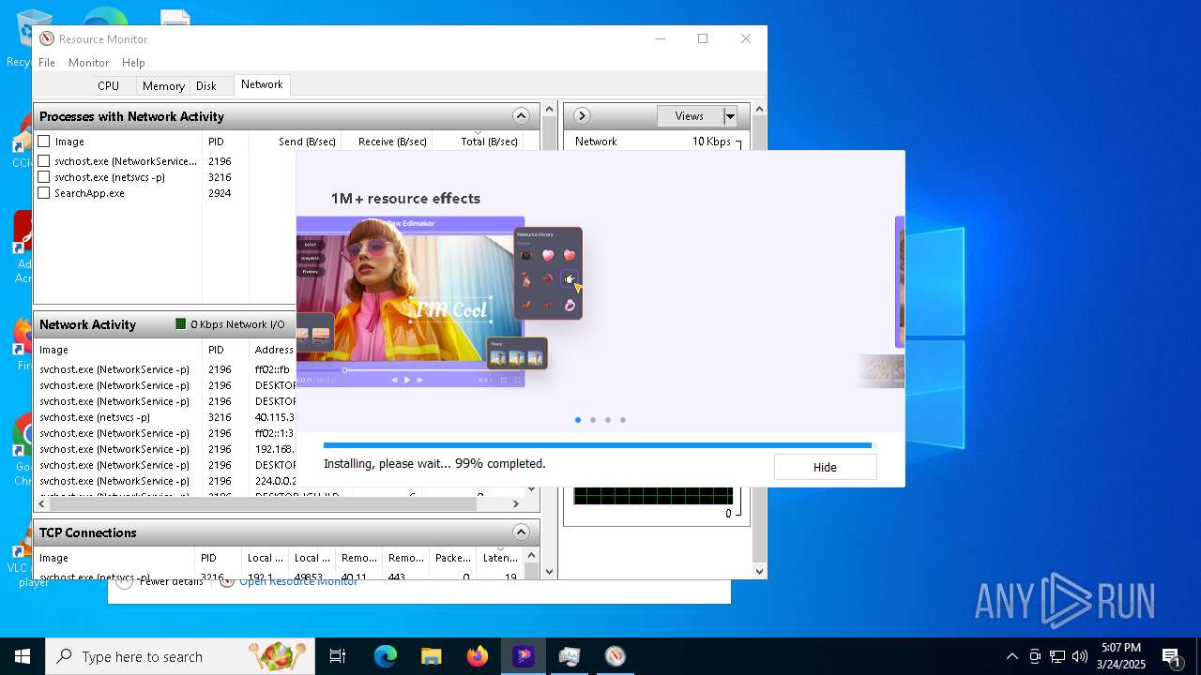
Task: Select PID 3216 cell in Processes list
Action: [x=220, y=177]
